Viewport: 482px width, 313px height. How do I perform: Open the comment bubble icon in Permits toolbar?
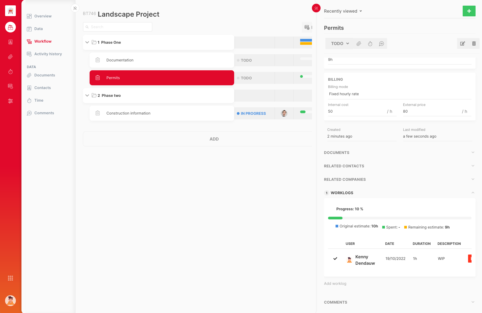[381, 44]
